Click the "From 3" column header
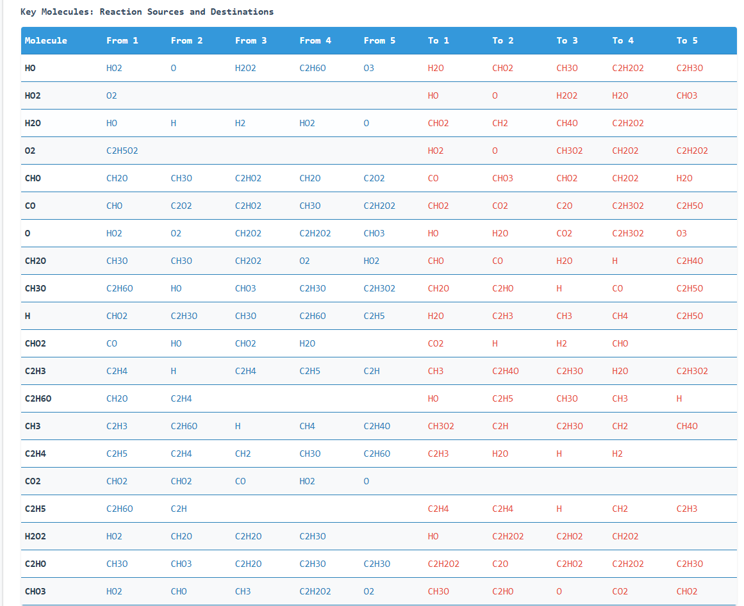 pos(251,40)
